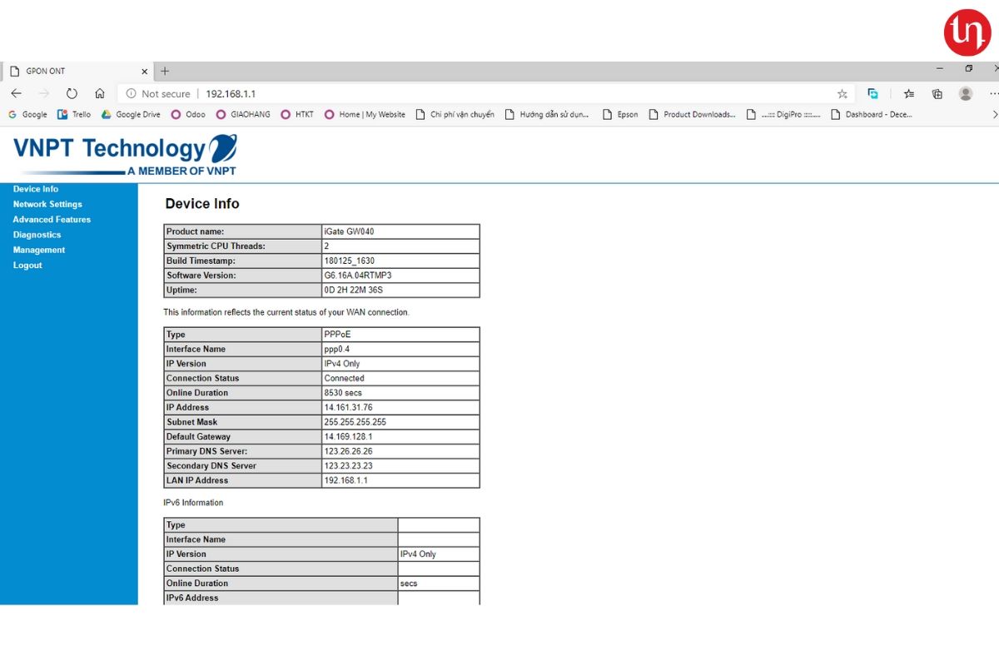This screenshot has width=999, height=666.
Task: Click online duration 8530 secs
Action: pyautogui.click(x=343, y=393)
